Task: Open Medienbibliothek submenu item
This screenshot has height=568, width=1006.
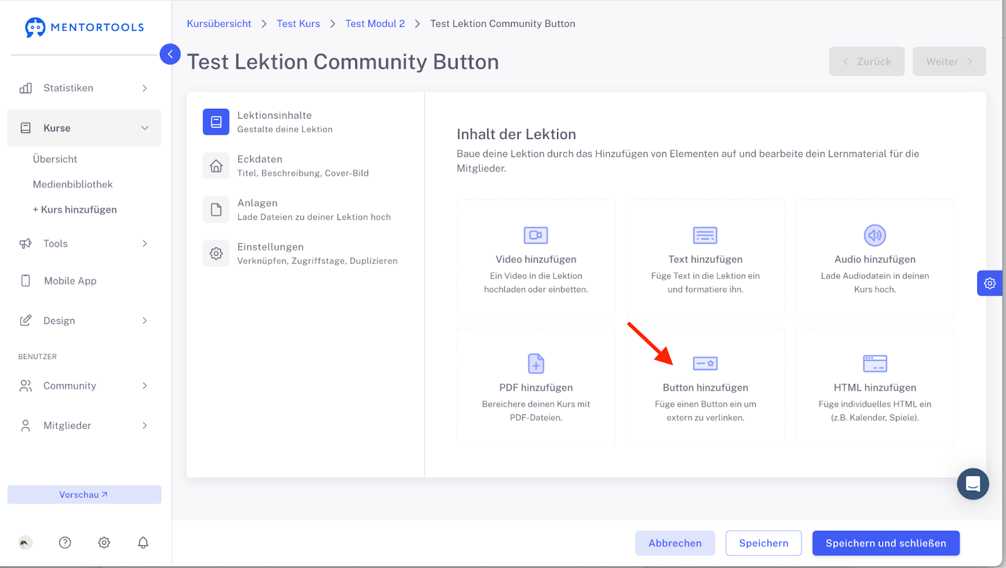Action: [x=73, y=184]
